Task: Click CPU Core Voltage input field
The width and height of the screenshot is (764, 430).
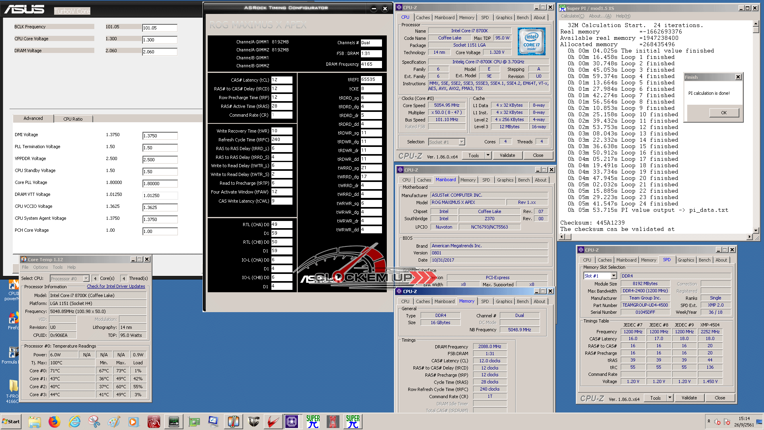Action: (x=160, y=40)
